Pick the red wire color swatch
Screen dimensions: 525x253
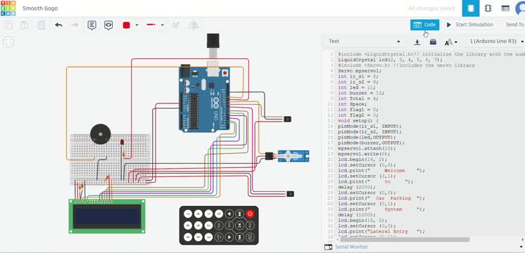click(x=126, y=25)
